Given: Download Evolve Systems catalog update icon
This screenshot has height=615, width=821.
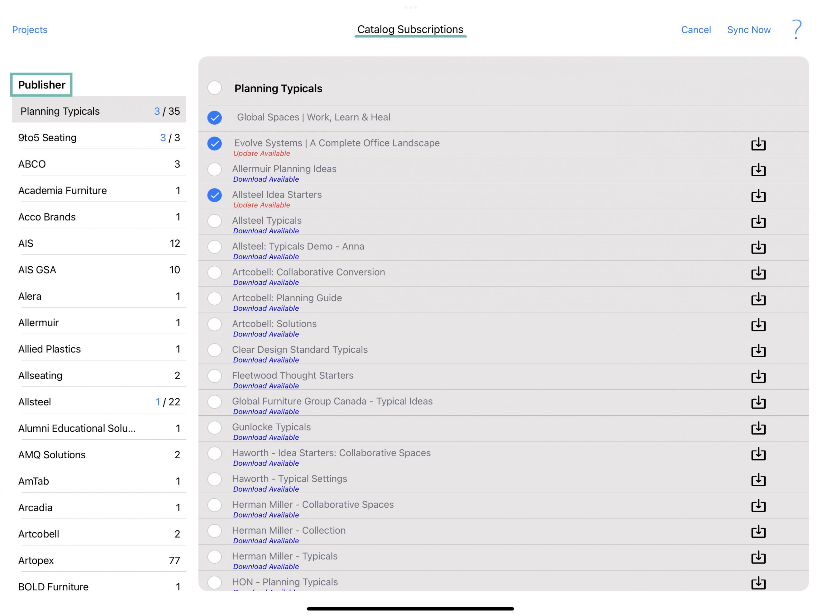Looking at the screenshot, I should pos(758,144).
